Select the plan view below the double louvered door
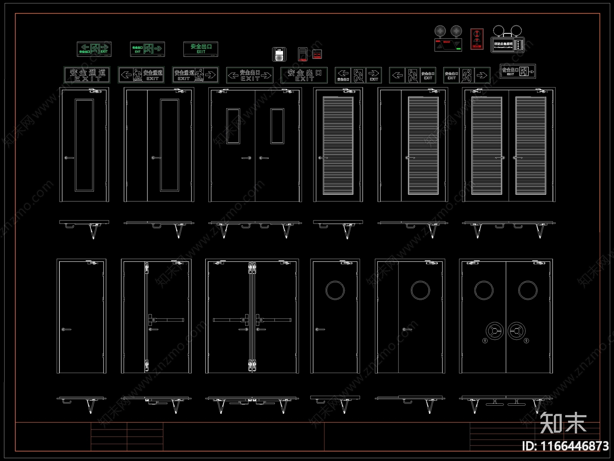This screenshot has width=614, height=461. [x=509, y=229]
